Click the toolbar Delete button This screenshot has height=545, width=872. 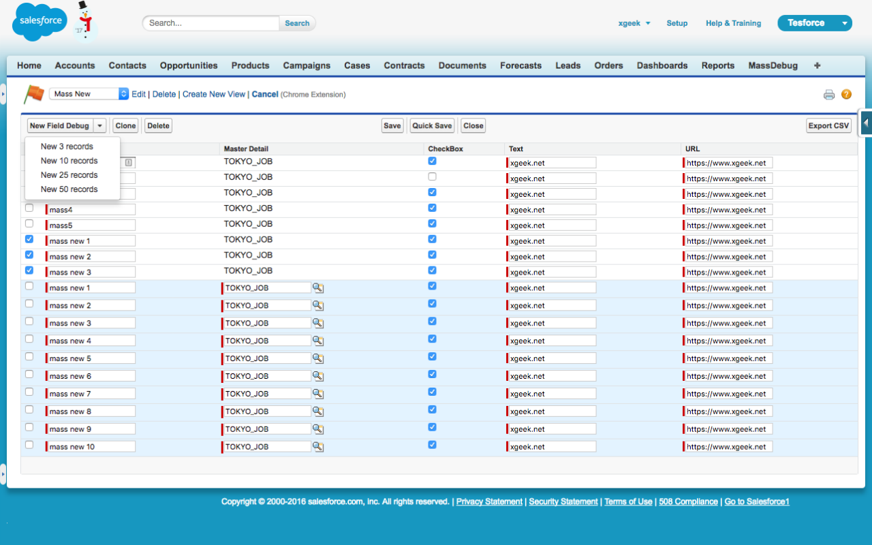[158, 125]
